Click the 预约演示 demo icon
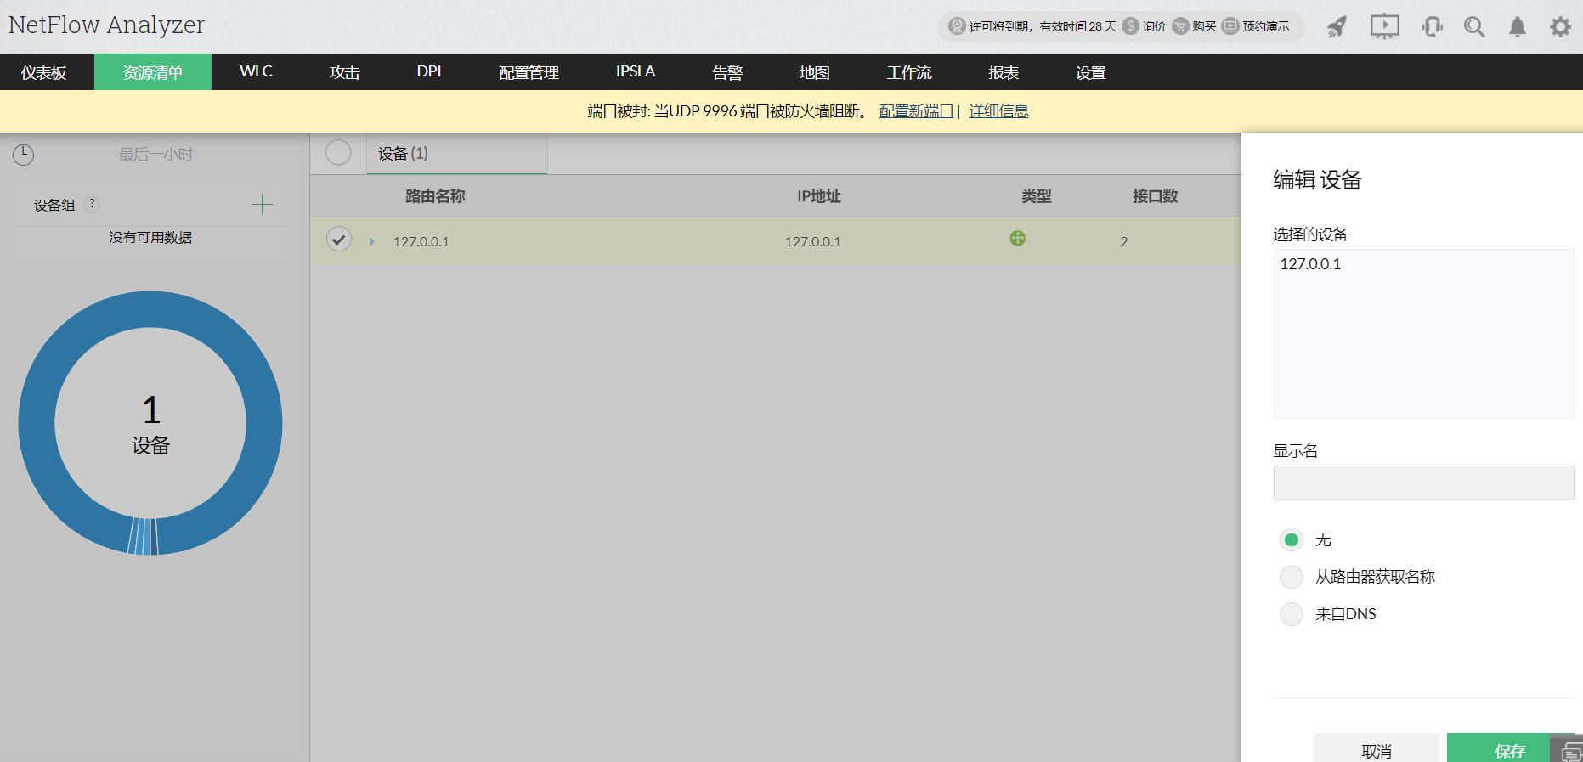This screenshot has width=1583, height=762. [x=1230, y=26]
